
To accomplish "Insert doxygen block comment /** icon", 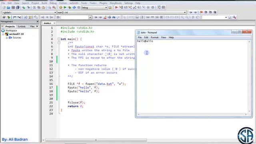I will click(x=15, y=17).
